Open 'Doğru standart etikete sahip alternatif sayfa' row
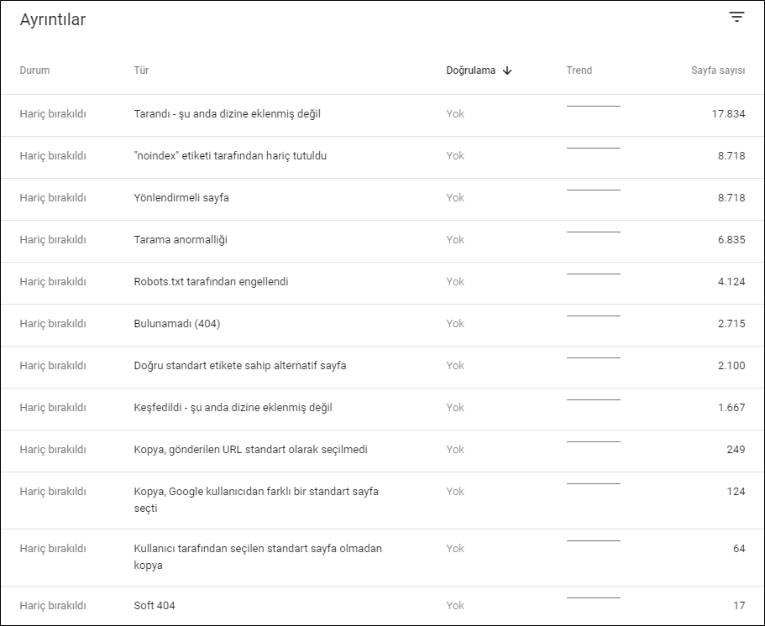 tap(383, 367)
